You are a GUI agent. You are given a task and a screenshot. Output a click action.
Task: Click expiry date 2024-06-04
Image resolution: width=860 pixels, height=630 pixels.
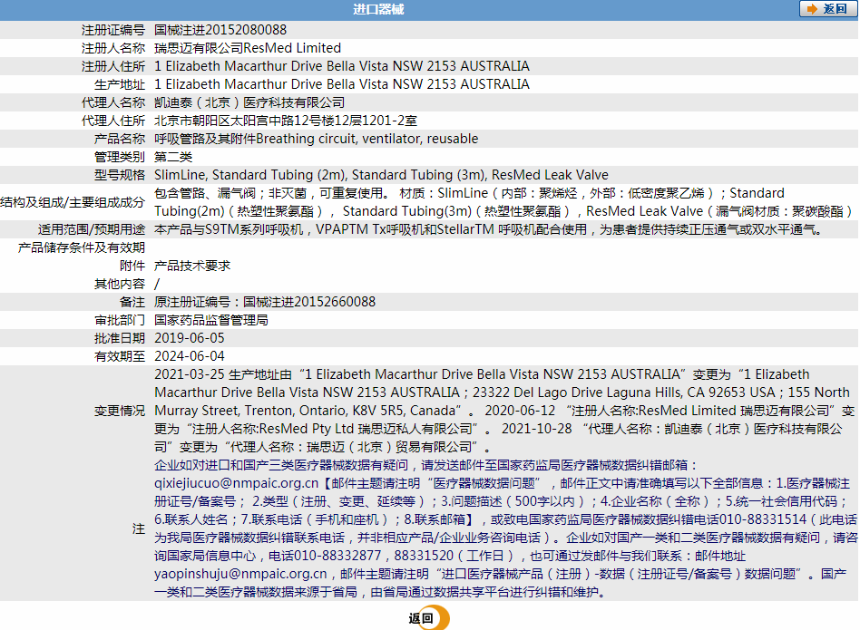click(x=190, y=356)
